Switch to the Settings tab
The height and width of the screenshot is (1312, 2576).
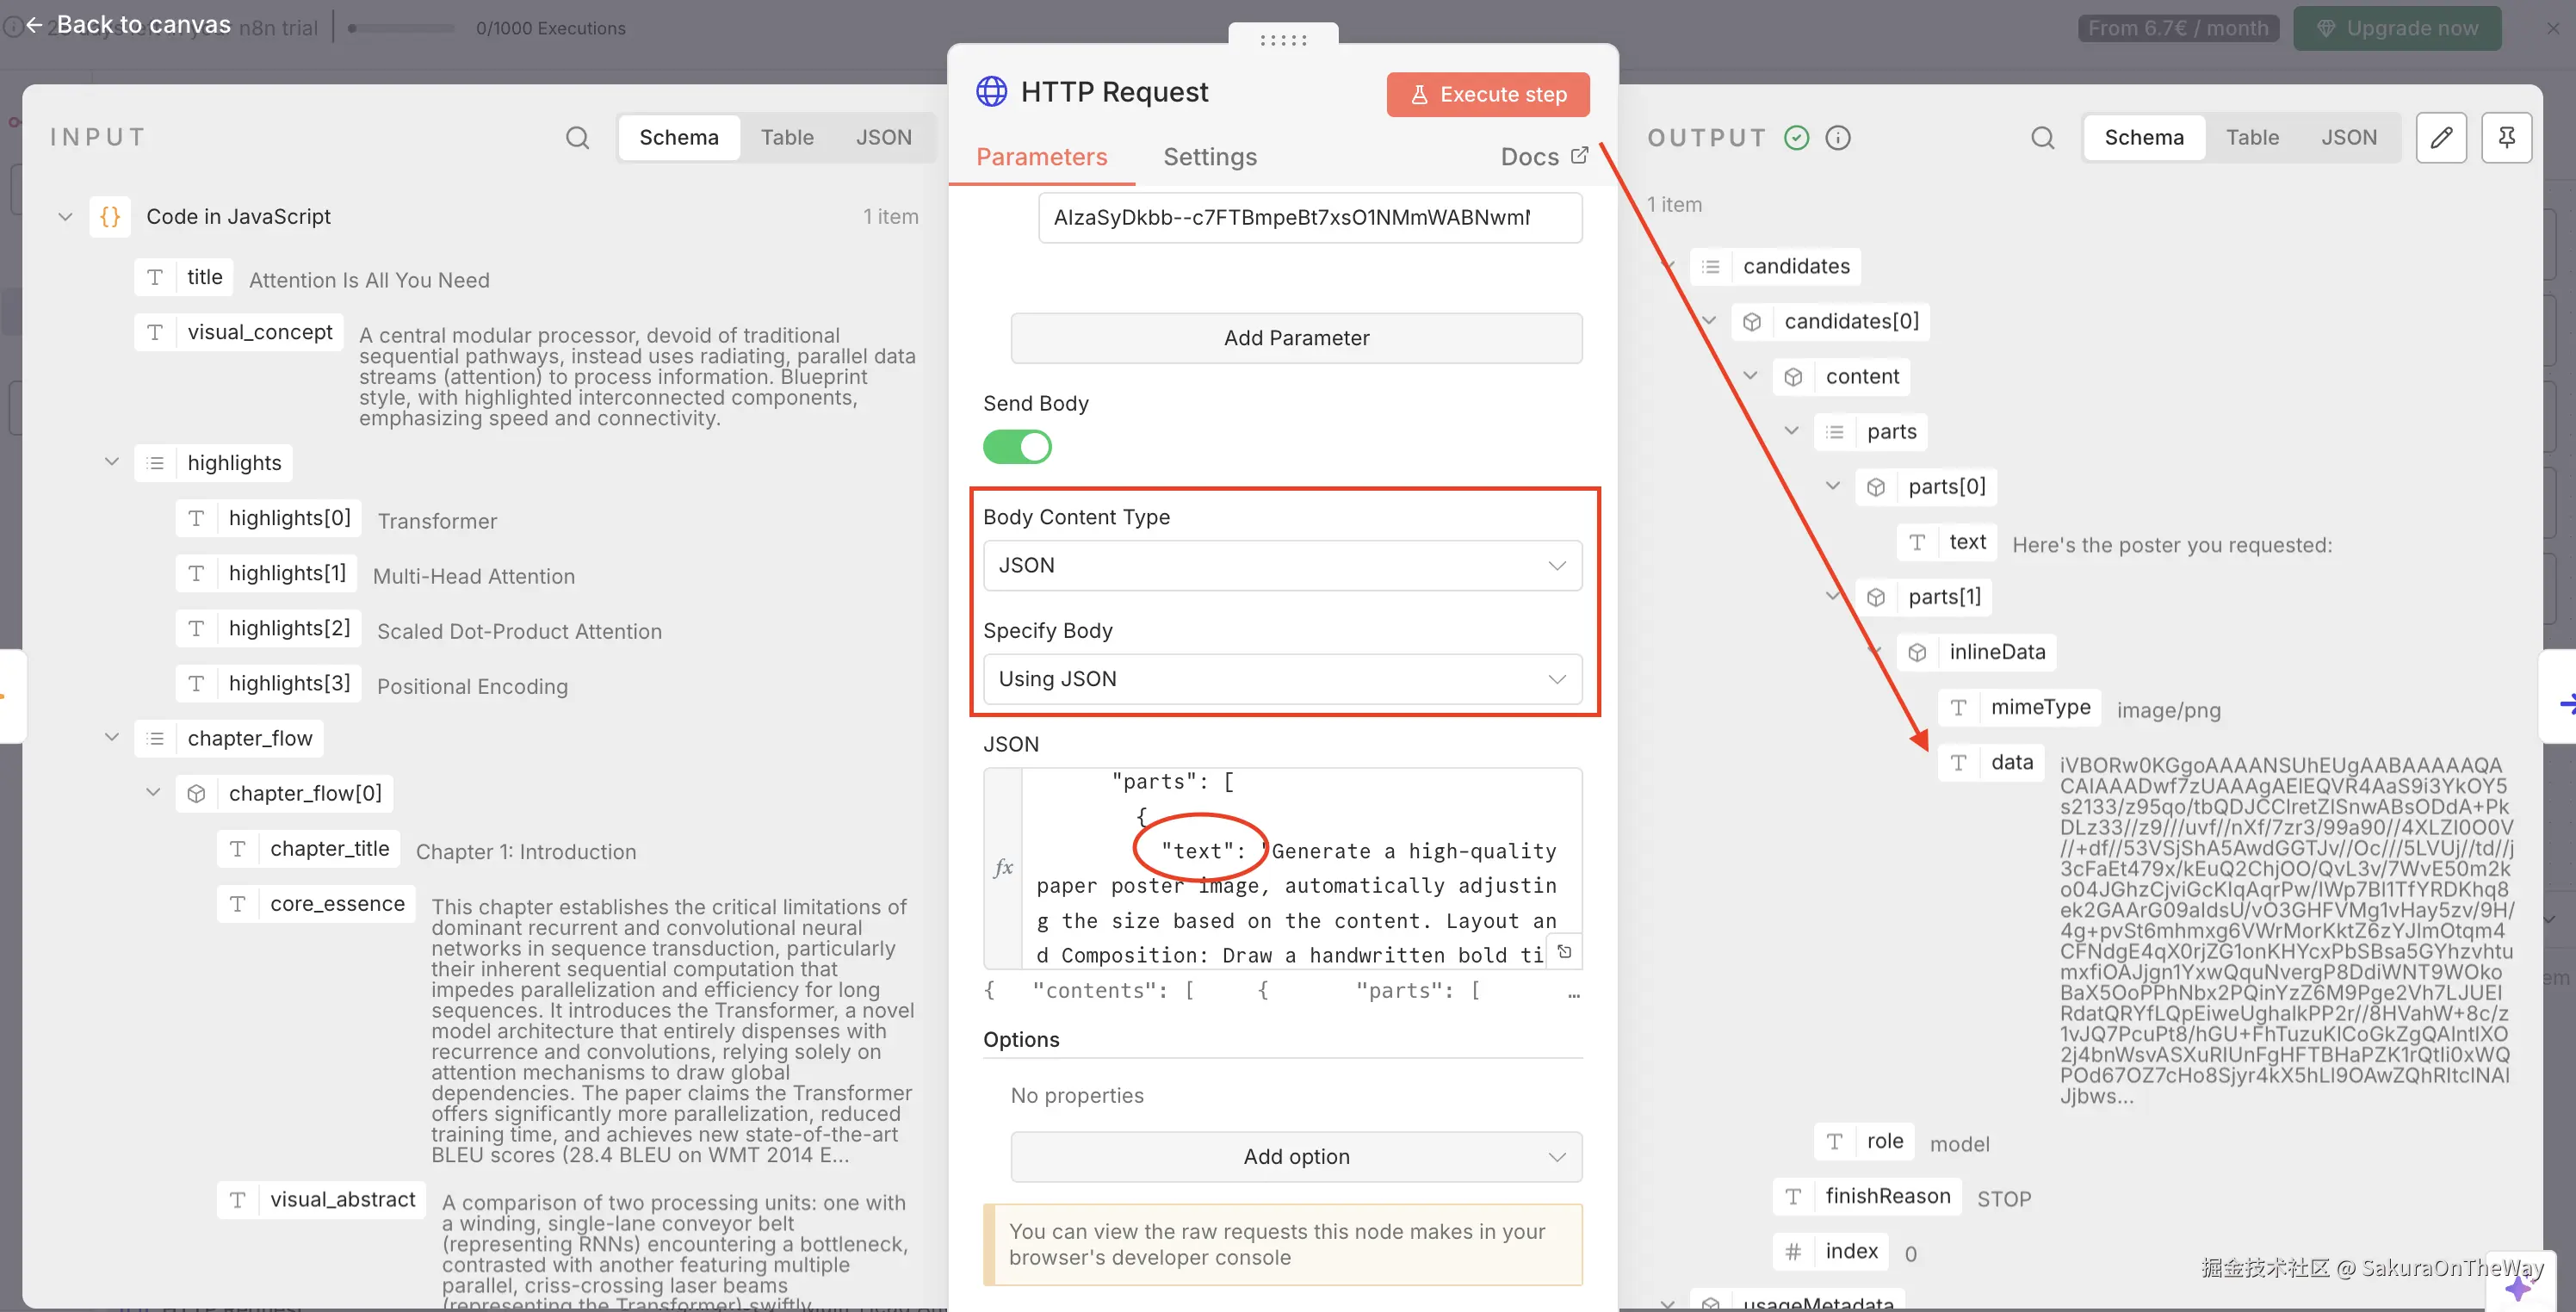click(1209, 157)
